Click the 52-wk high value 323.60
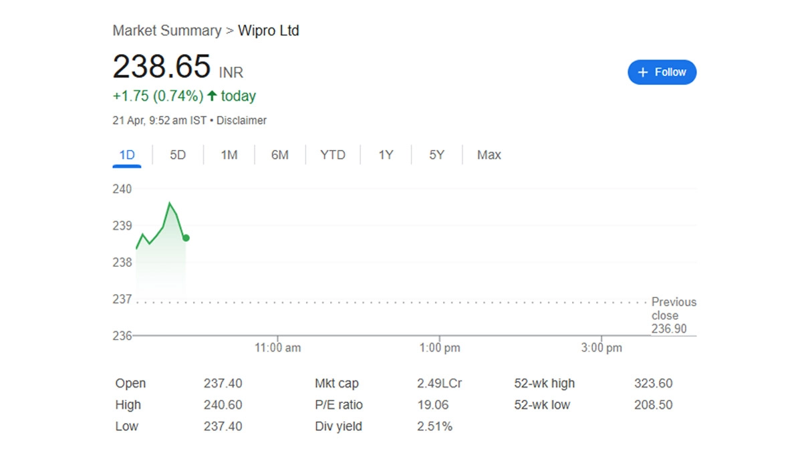 pos(653,384)
